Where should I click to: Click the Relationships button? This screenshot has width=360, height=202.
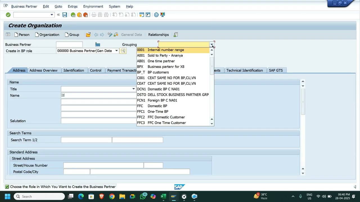[158, 35]
